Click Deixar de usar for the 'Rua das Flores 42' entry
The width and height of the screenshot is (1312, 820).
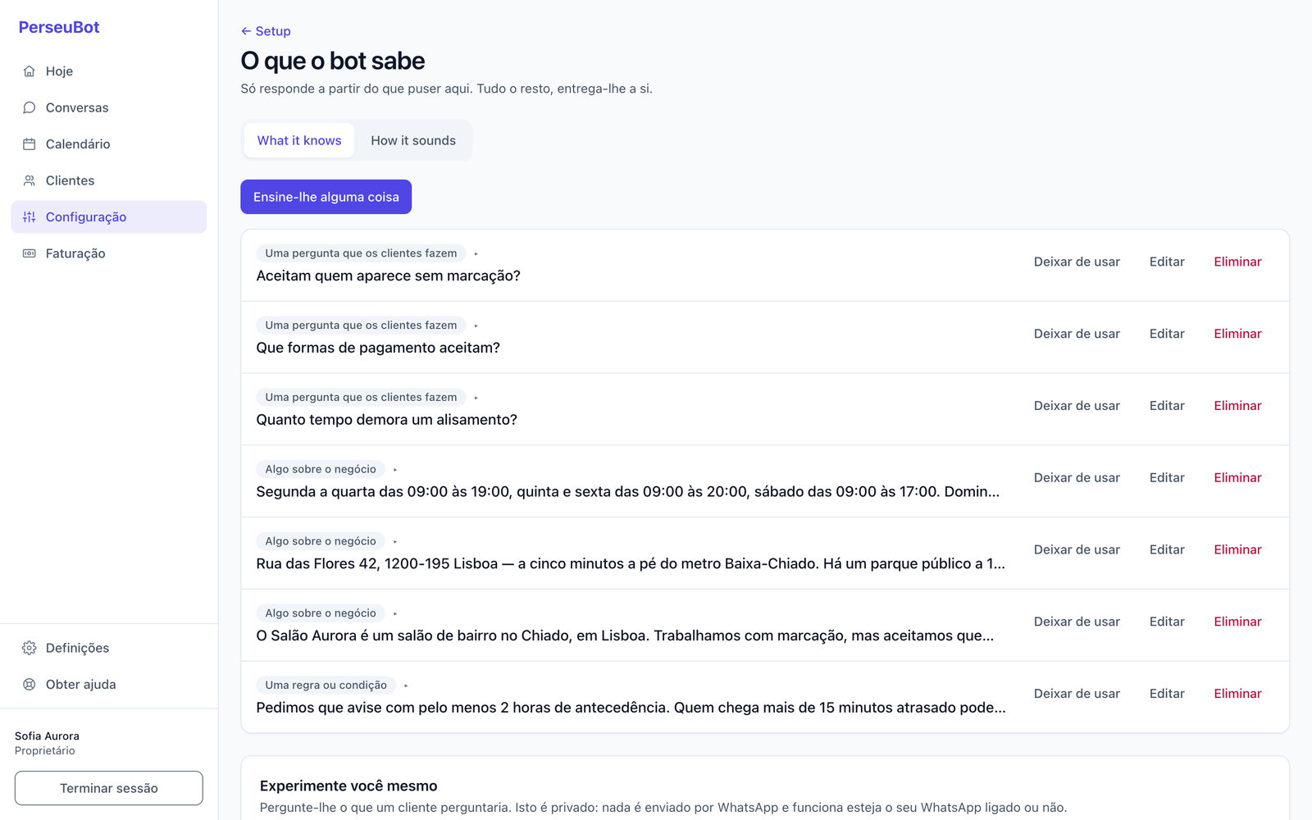pyautogui.click(x=1077, y=549)
